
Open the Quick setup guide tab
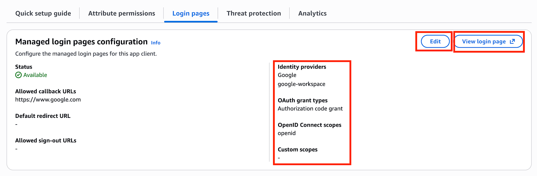[x=43, y=13]
